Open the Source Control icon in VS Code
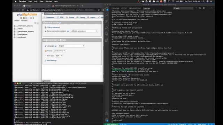Viewport: 223px width, 125px height. pyautogui.click(x=107, y=22)
